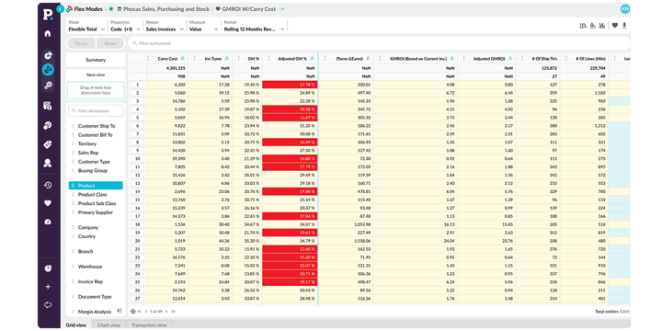Screen dimensions: 662x331
Task: Open the price tag sidebar icon
Action: click(x=48, y=145)
